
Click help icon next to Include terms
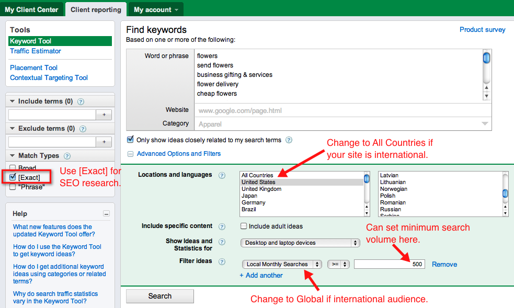[81, 101]
